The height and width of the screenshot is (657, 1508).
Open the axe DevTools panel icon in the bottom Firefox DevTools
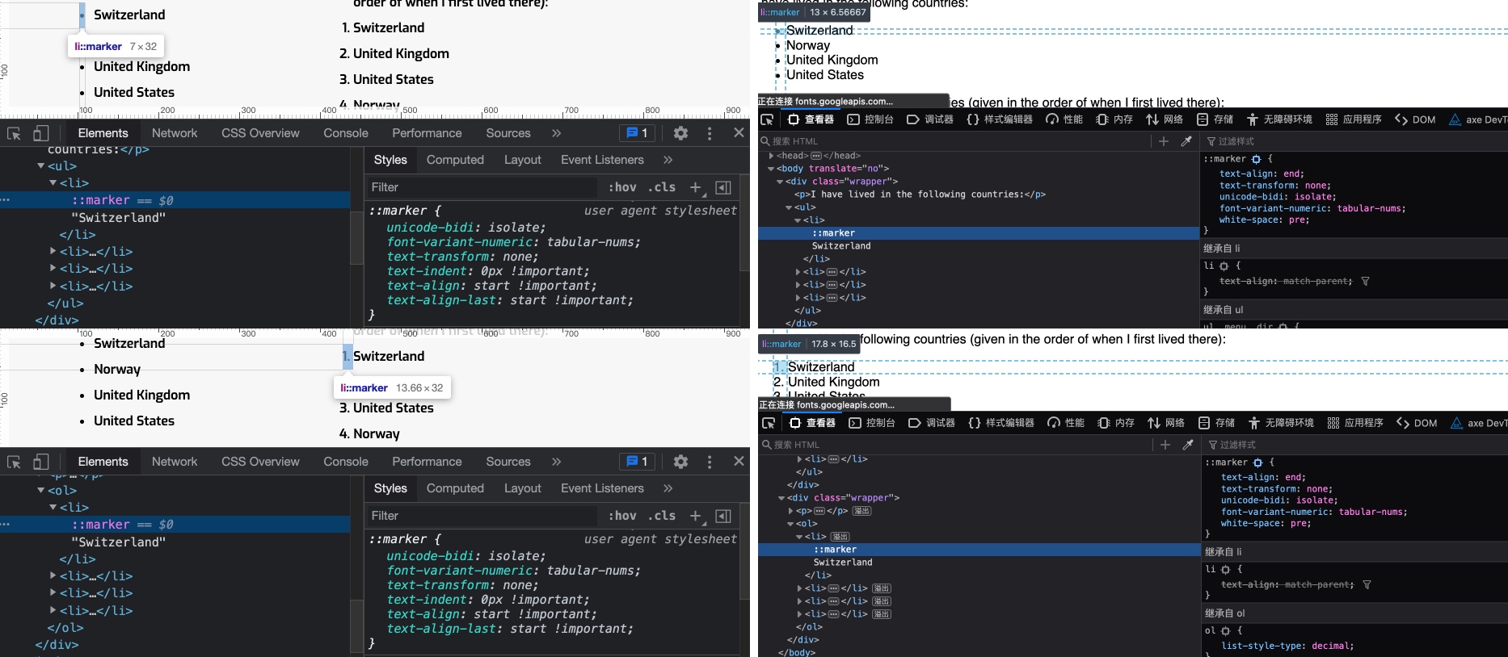(x=1456, y=423)
